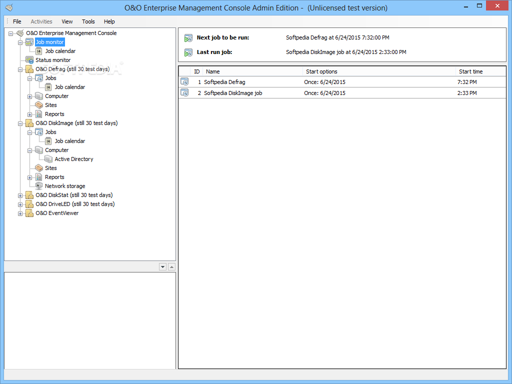Click the Job calendar icon under O&O DiskImage Jobs

pyautogui.click(x=48, y=141)
